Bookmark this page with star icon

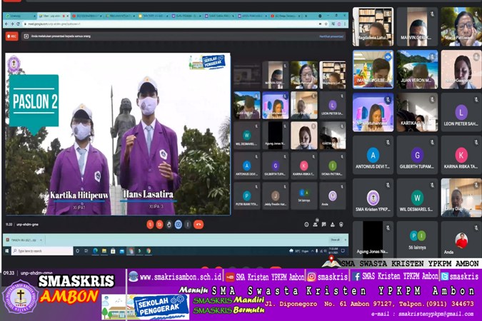pyautogui.click(x=326, y=24)
